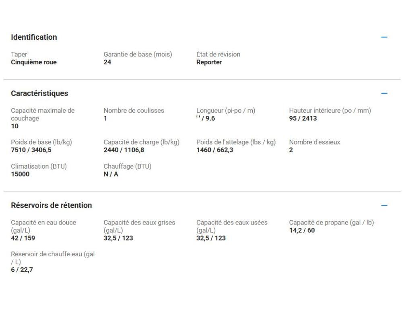Select the Reporter revision state value
Viewport: 412px width, 309px height.
pos(208,62)
